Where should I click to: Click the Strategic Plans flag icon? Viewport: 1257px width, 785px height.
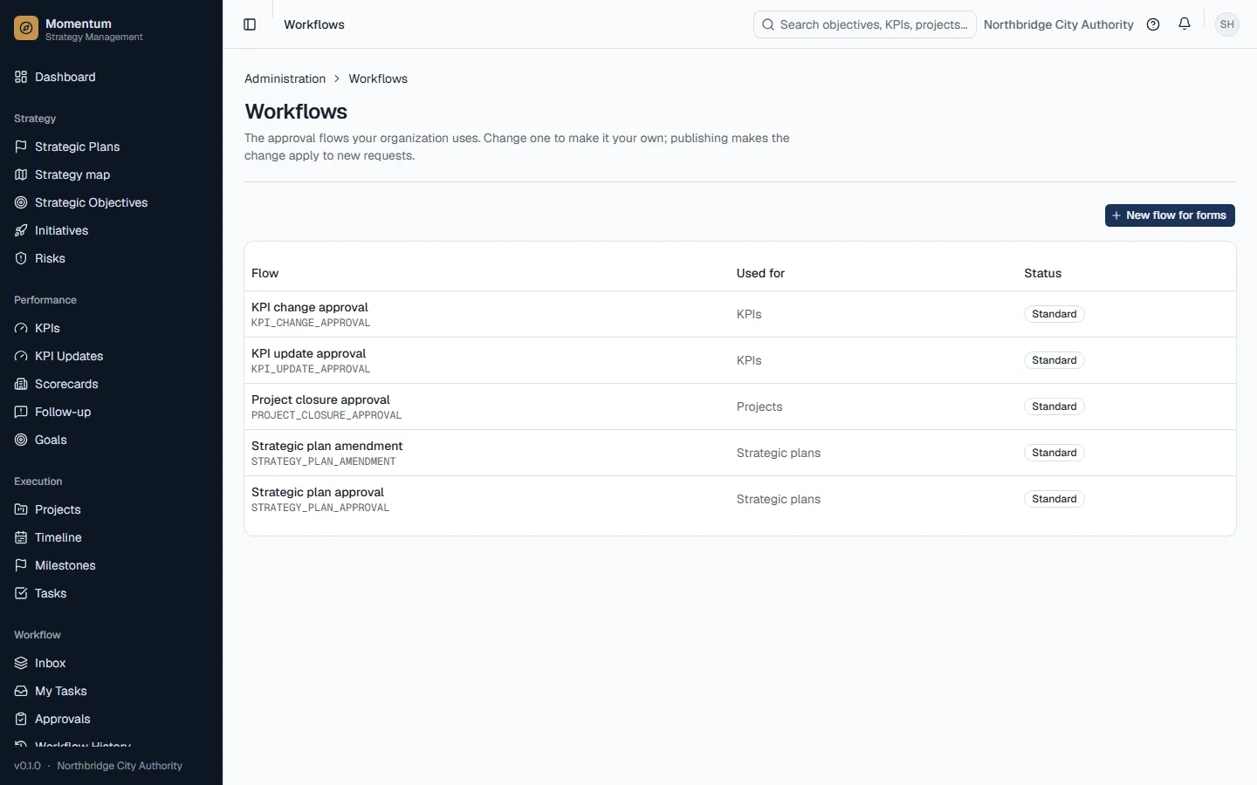point(21,147)
